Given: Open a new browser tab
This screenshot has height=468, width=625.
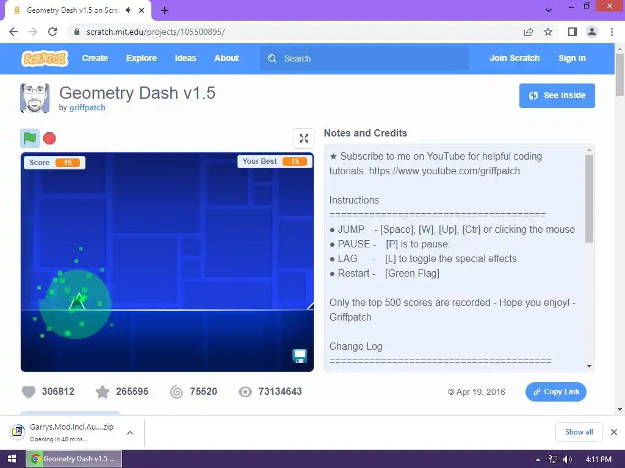Looking at the screenshot, I should (165, 10).
